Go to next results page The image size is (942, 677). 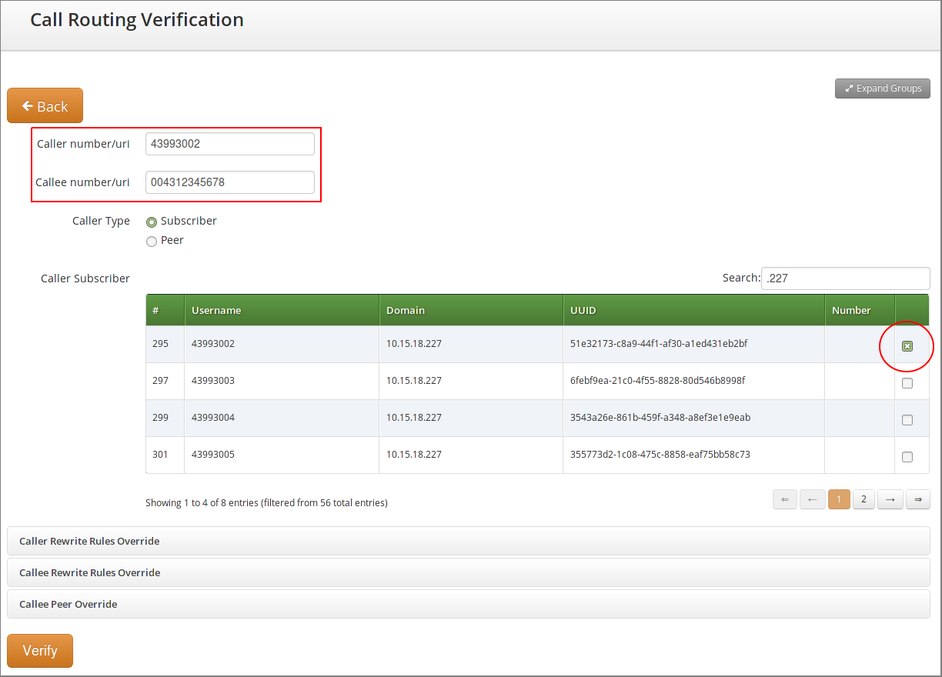click(x=890, y=499)
